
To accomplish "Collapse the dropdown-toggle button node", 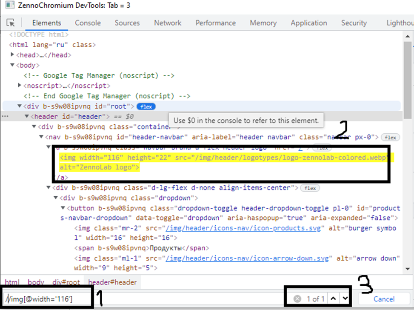I will click(63, 208).
